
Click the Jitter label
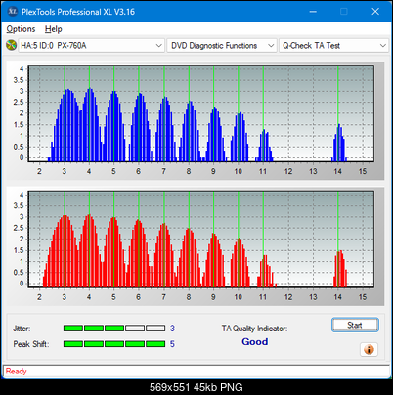pos(22,329)
